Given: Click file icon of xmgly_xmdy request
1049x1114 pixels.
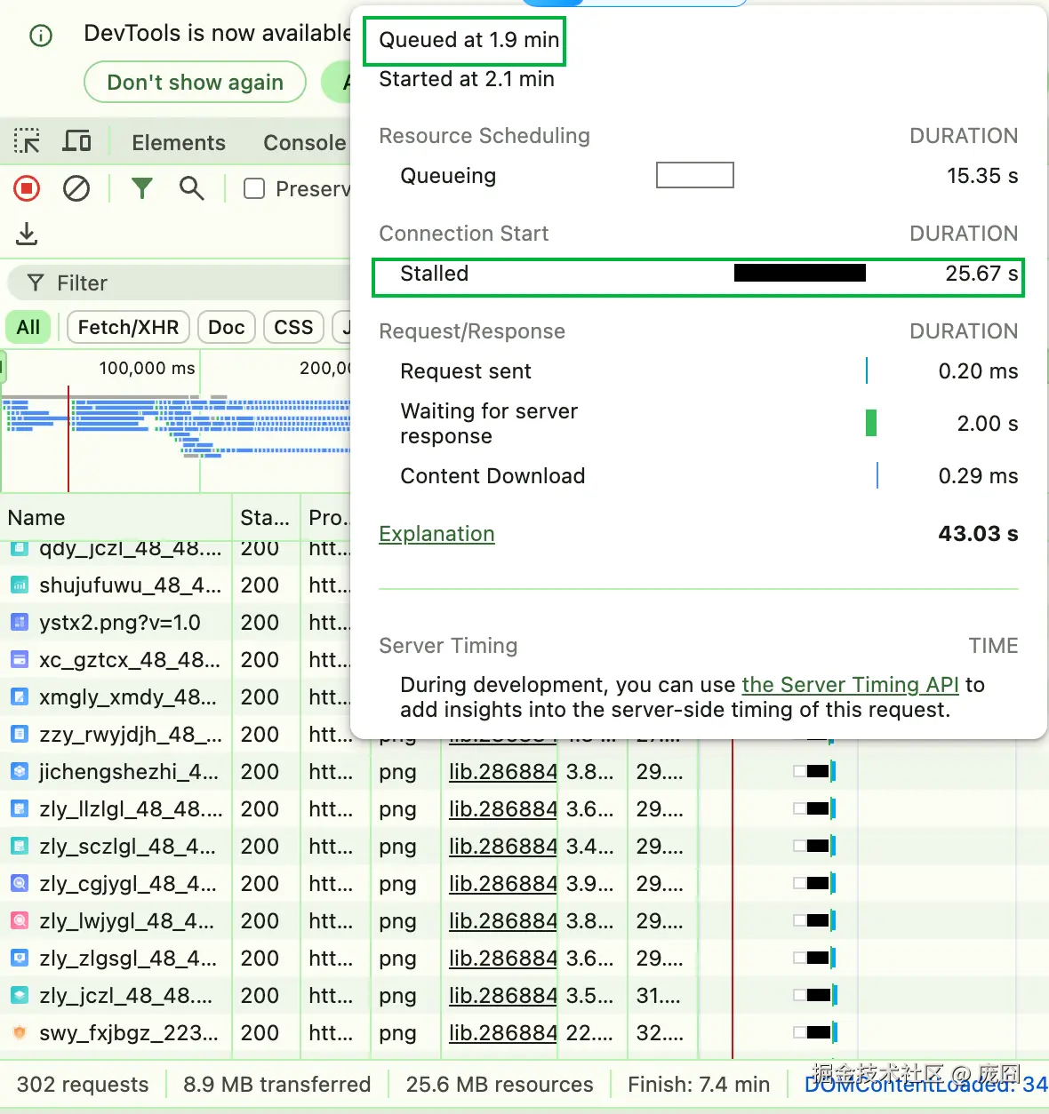Looking at the screenshot, I should click(19, 697).
